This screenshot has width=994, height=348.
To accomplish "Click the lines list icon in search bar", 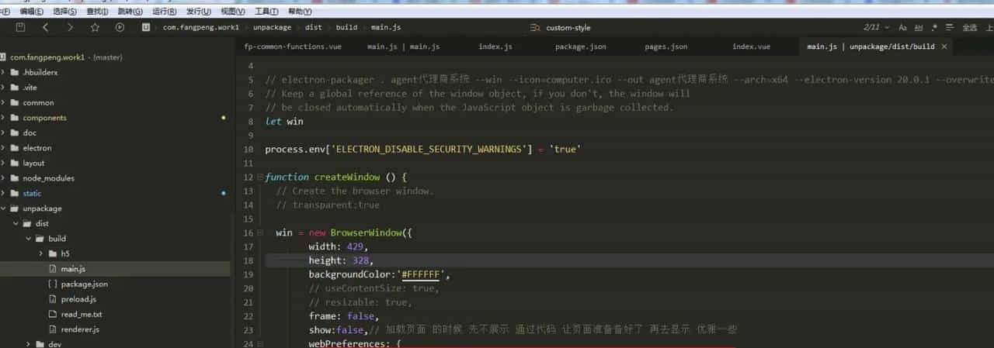I will (x=951, y=27).
